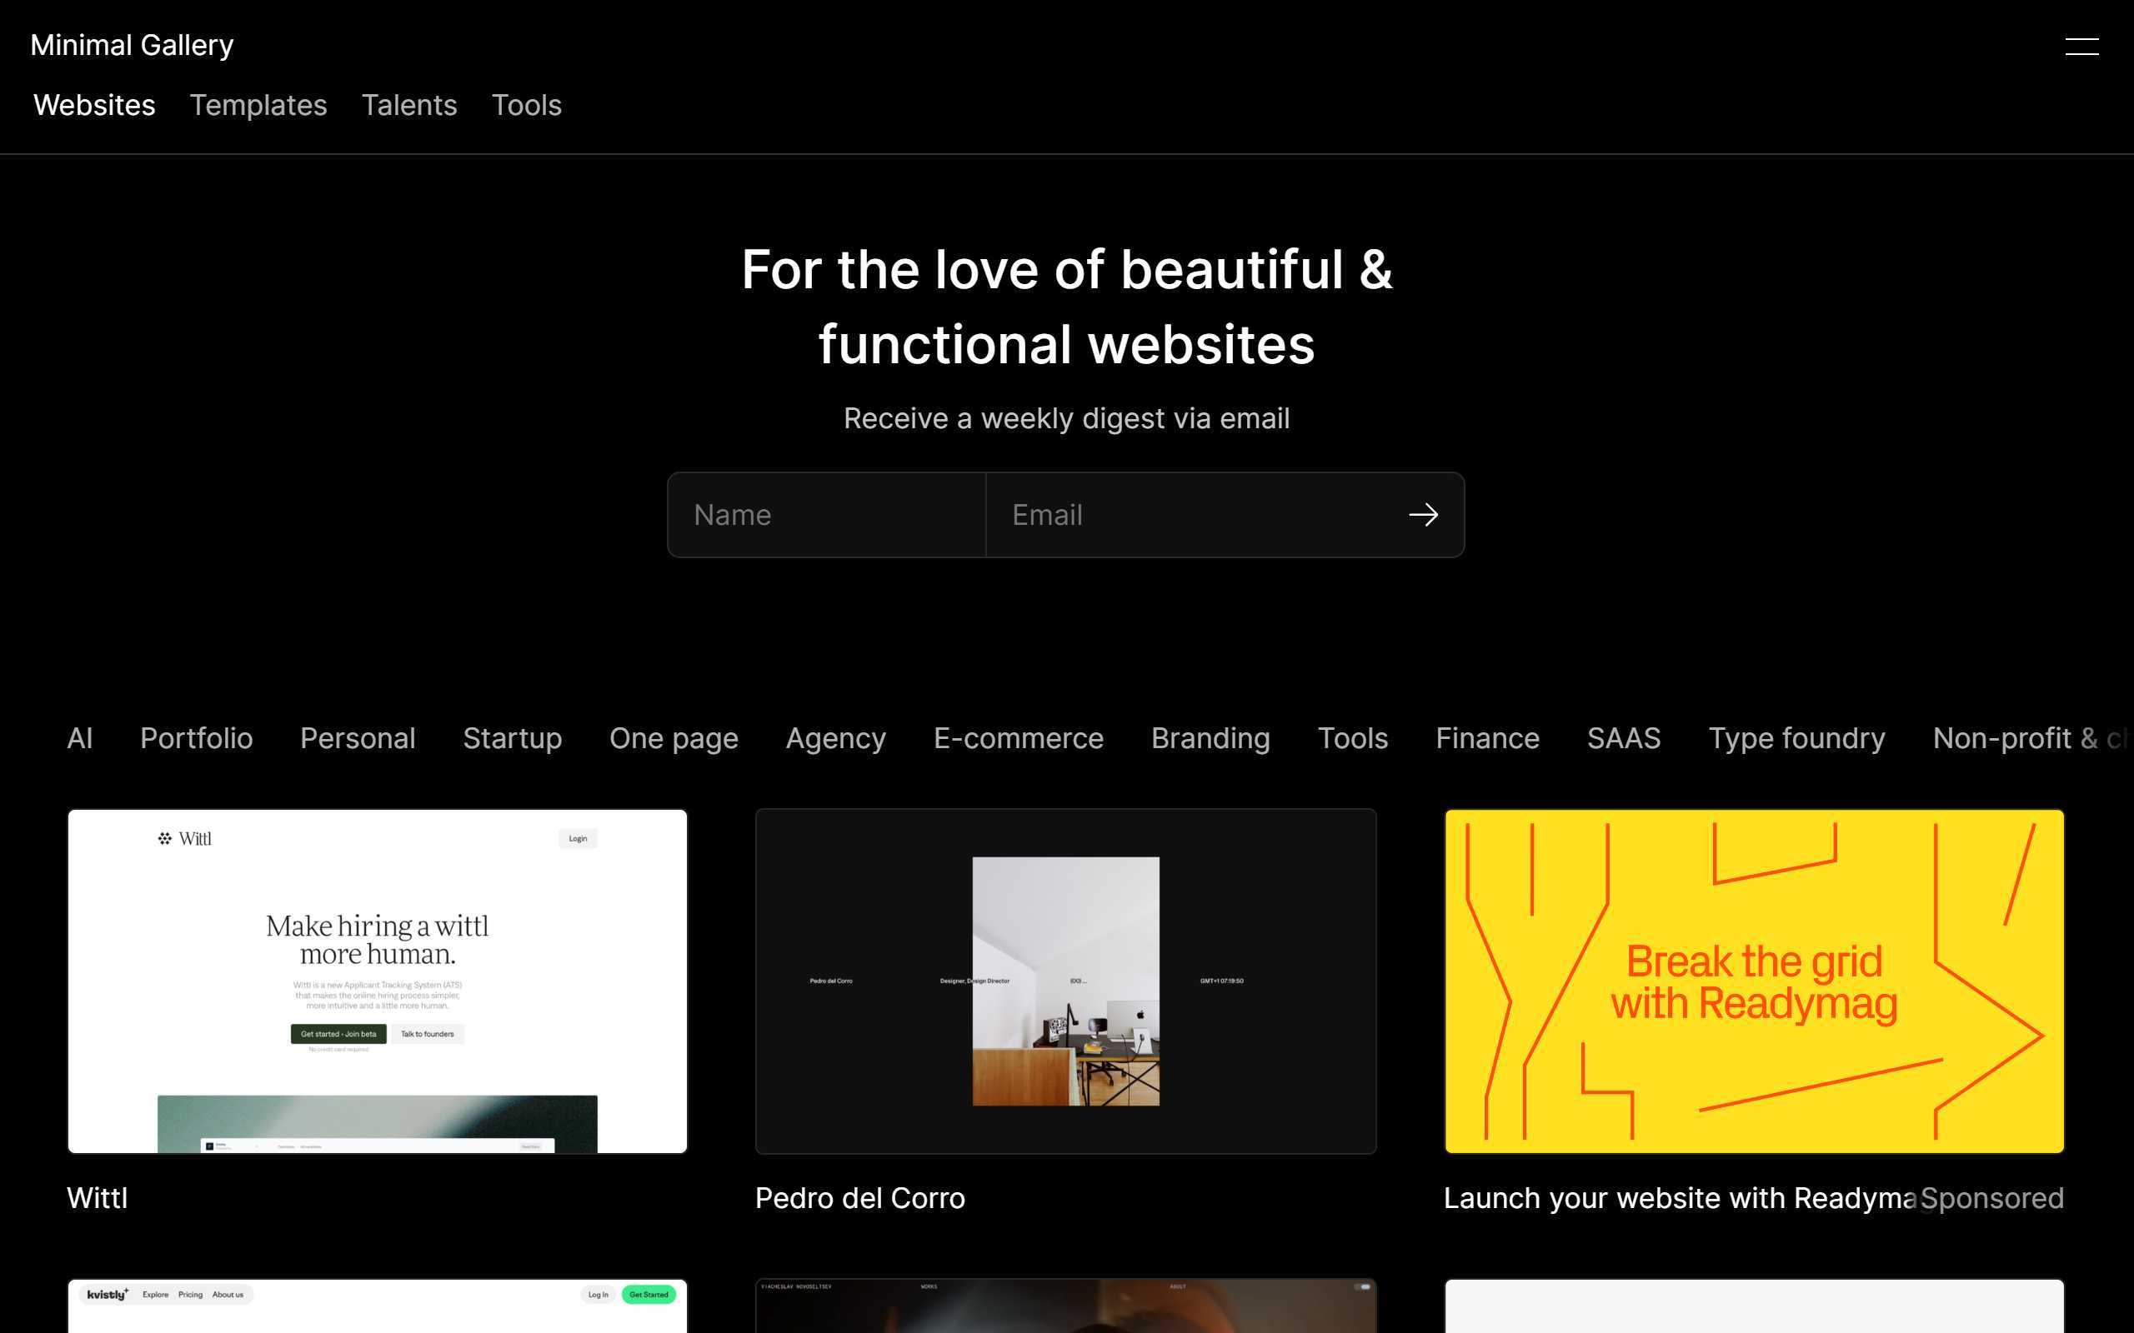
Task: Select the Type foundry category
Action: [1796, 738]
